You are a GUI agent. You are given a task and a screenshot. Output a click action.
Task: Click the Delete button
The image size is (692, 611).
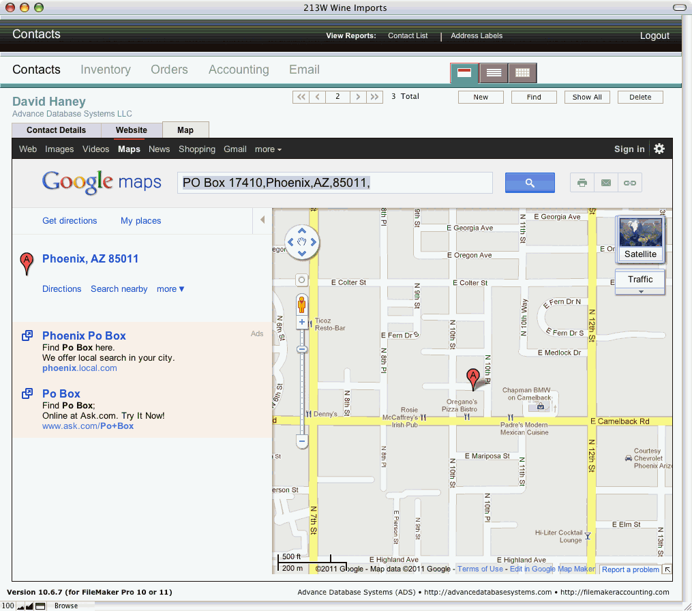640,97
